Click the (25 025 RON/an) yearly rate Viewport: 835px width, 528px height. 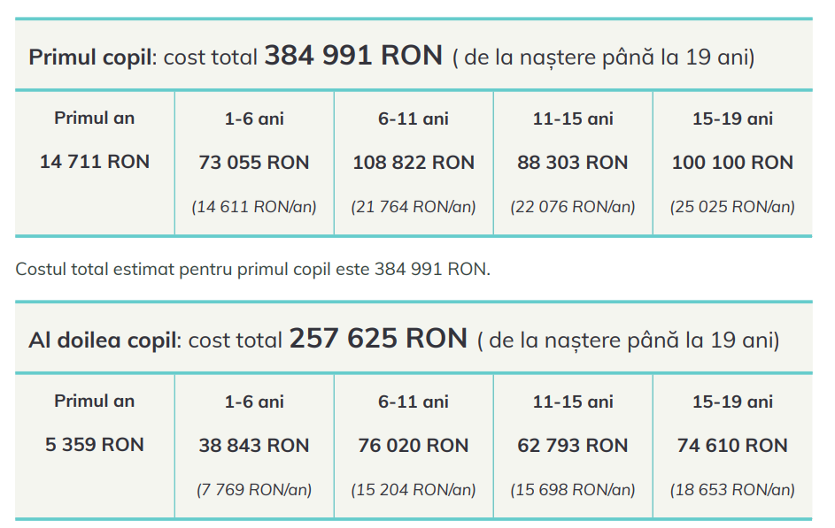click(732, 207)
